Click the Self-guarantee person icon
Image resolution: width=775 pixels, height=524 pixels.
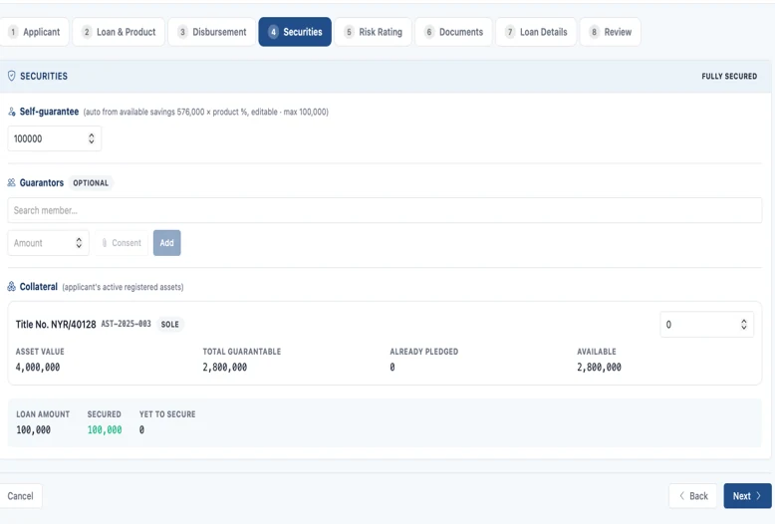pos(11,112)
